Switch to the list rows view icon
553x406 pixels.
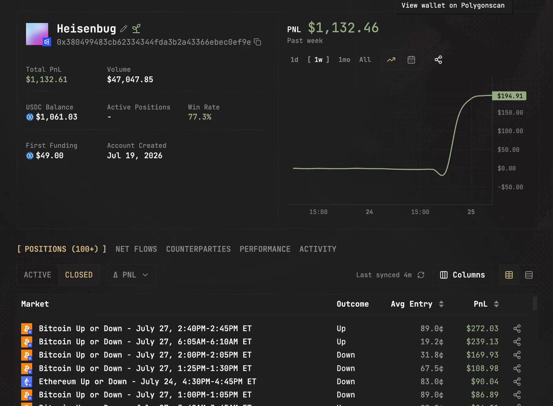point(529,275)
